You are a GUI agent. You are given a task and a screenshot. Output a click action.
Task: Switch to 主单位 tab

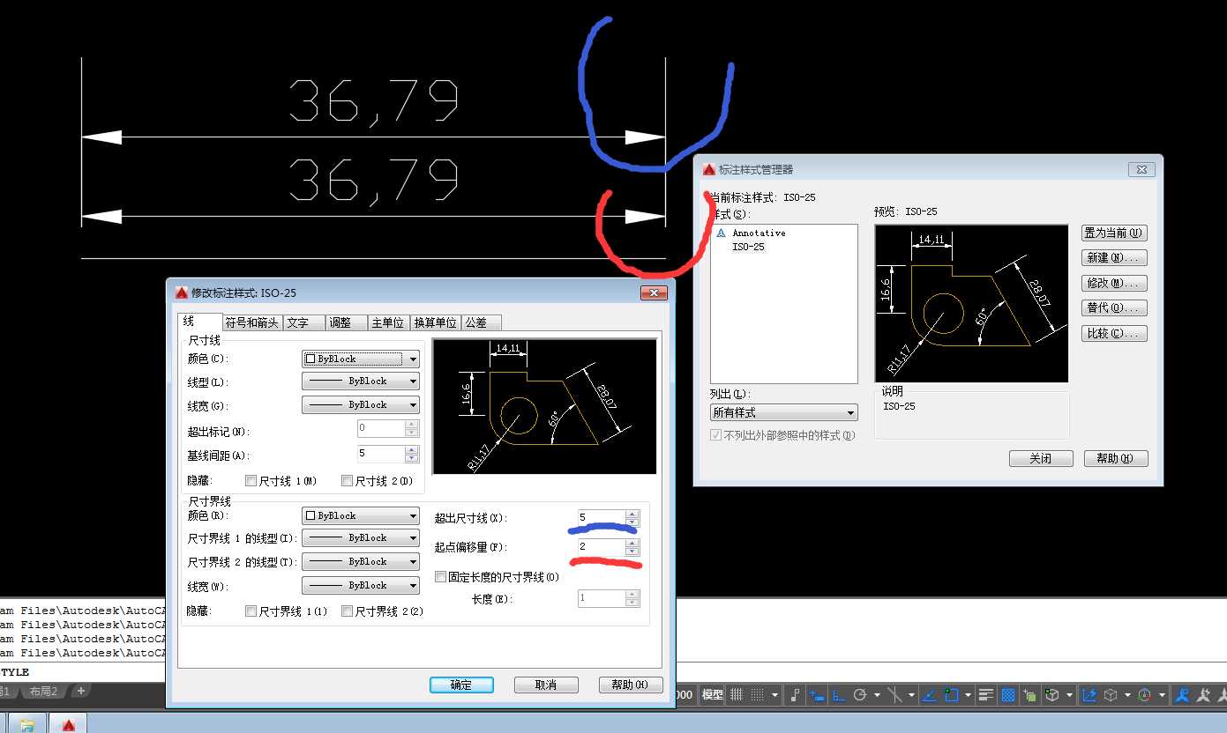[387, 322]
